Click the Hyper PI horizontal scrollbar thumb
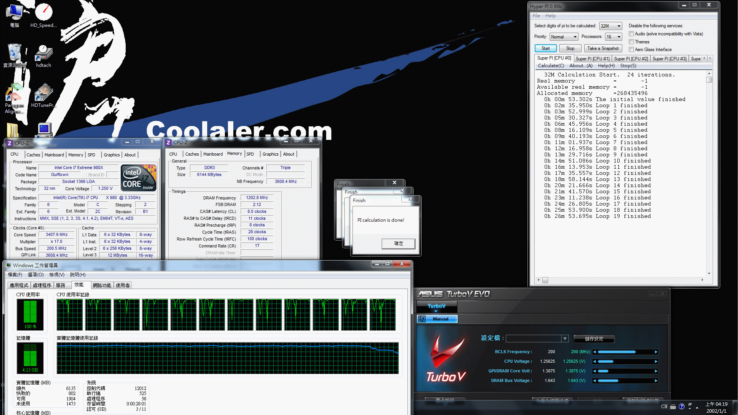Screen dimensions: 738x415 [545, 280]
